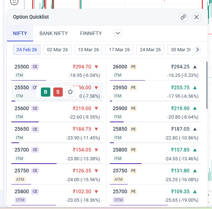Select the 25950 PE strike row
The width and height of the screenshot is (212, 209).
tap(155, 92)
